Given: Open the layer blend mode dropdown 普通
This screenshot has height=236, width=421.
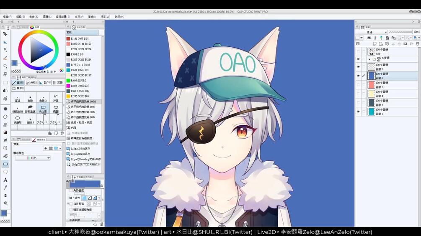Looking at the screenshot, I should click(371, 32).
